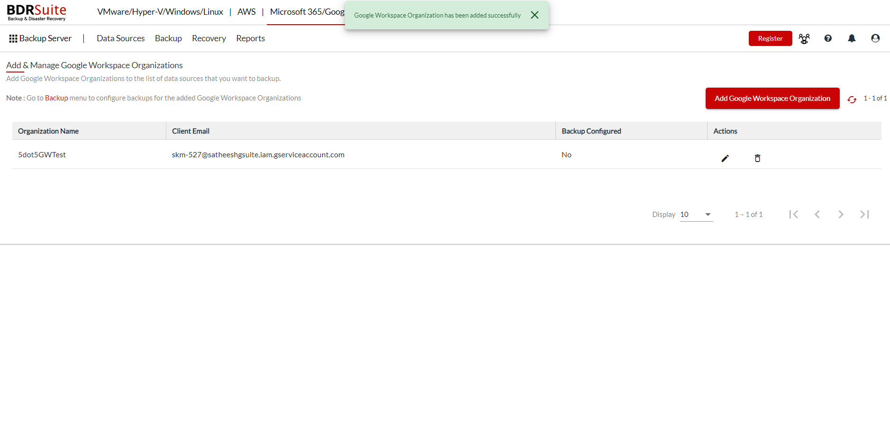Edit the 5dot5GWTest organization

click(x=725, y=158)
